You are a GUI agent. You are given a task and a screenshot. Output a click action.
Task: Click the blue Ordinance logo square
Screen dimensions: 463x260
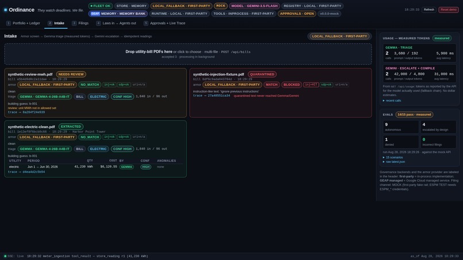tap(5, 10)
